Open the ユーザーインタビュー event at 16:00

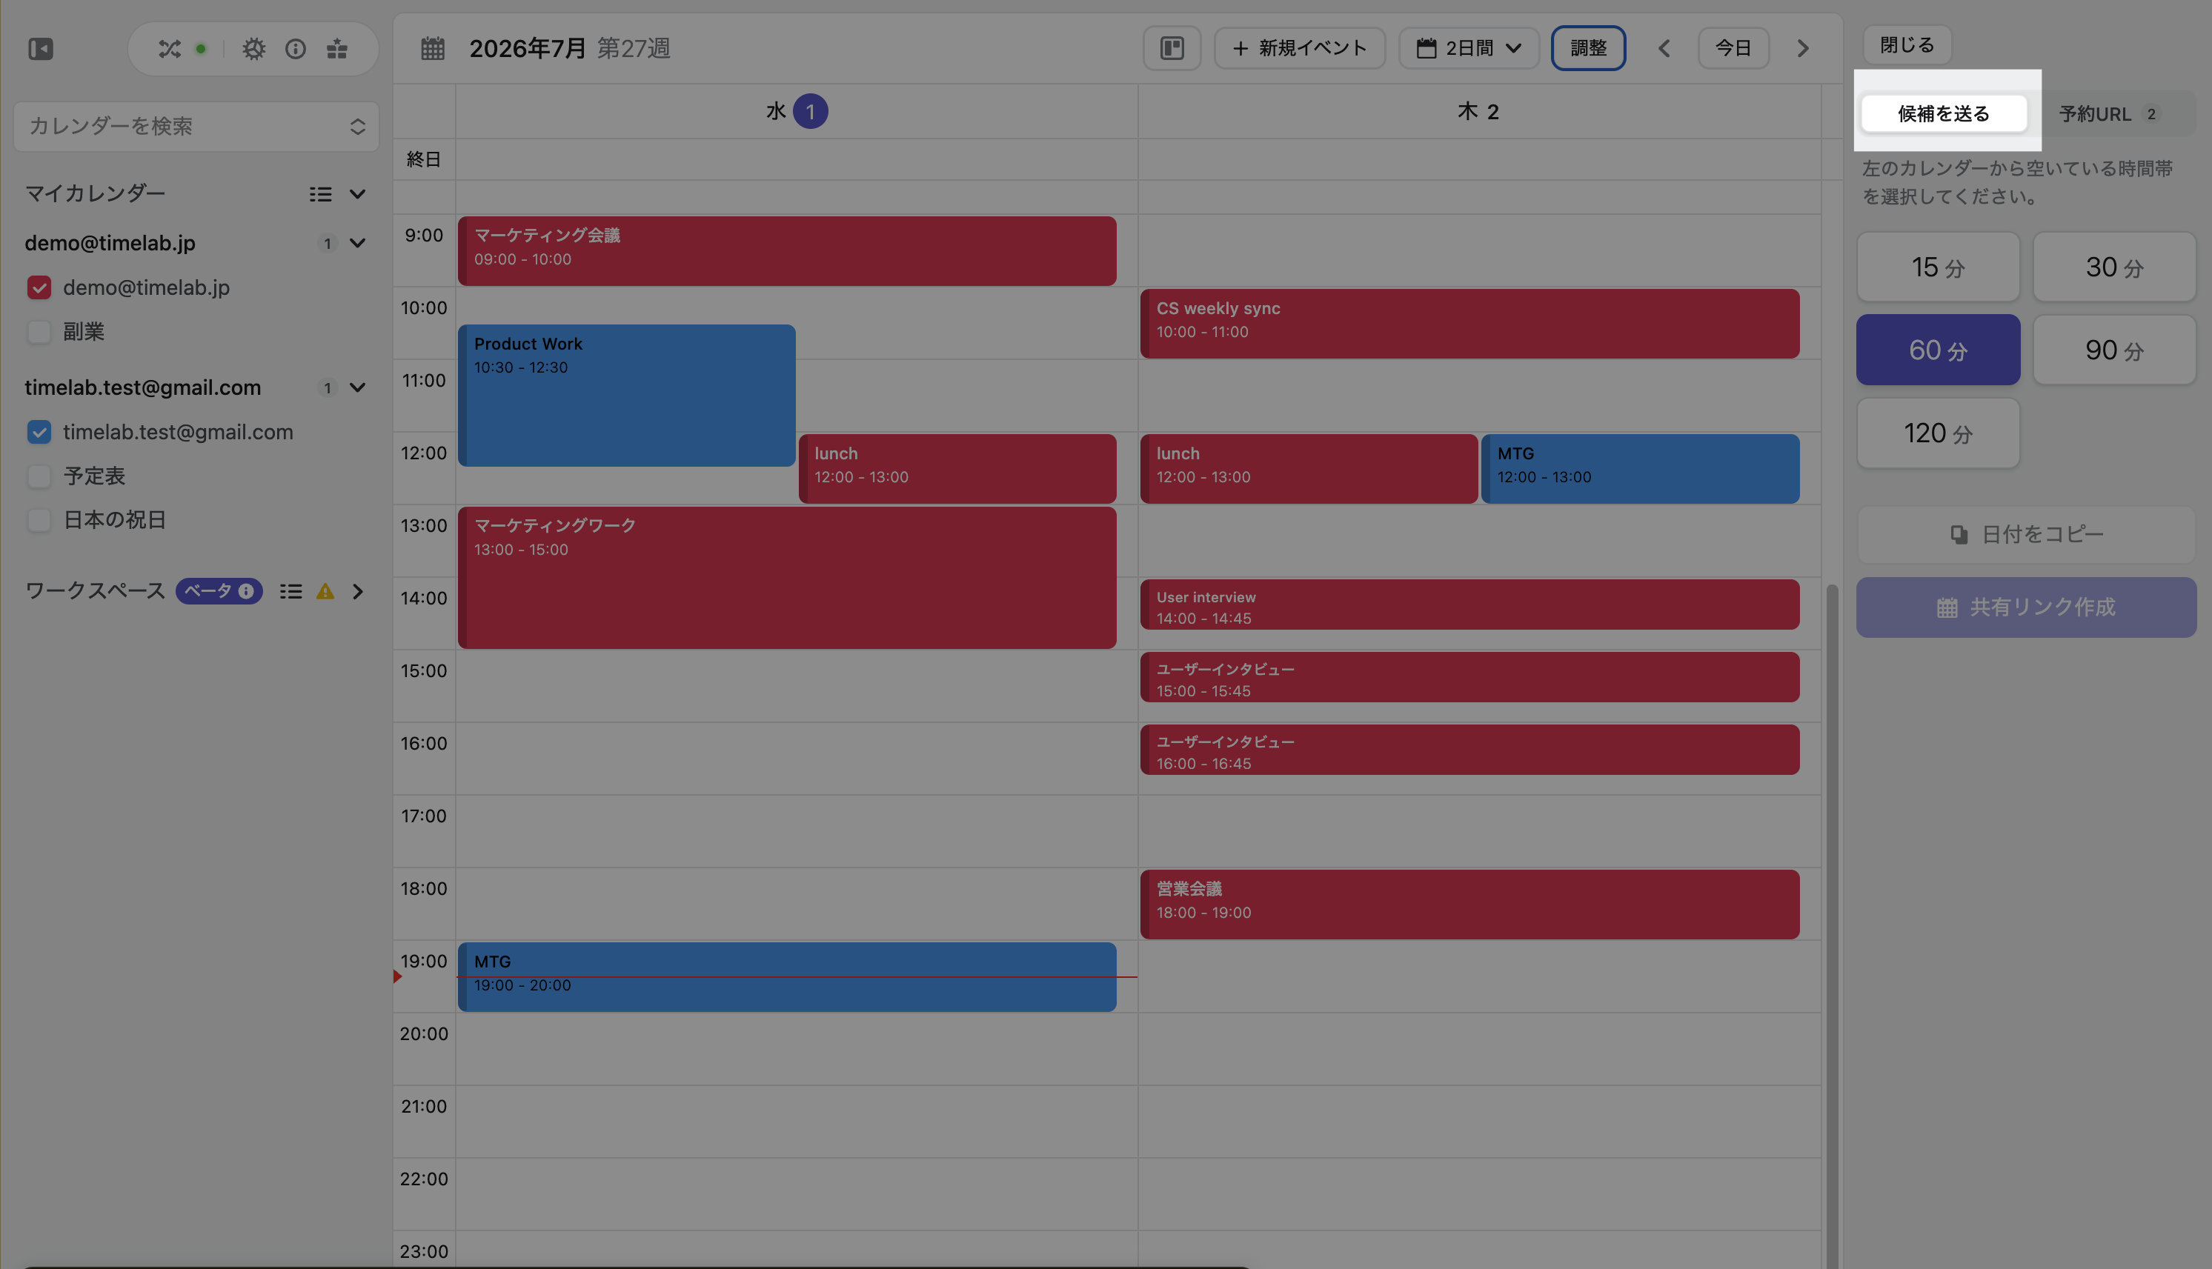point(1469,750)
